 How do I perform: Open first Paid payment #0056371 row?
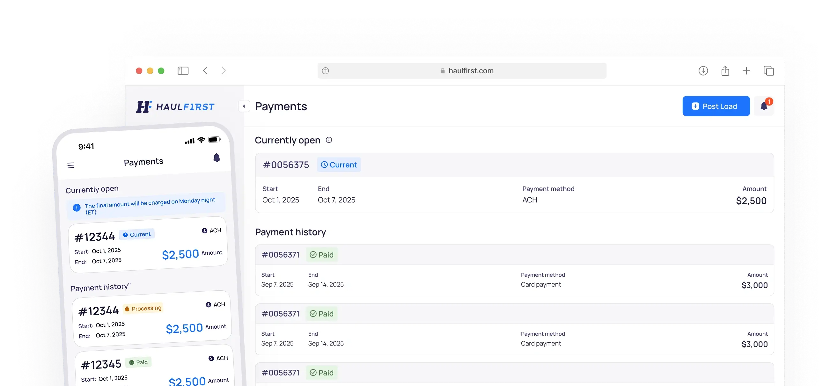click(x=281, y=255)
